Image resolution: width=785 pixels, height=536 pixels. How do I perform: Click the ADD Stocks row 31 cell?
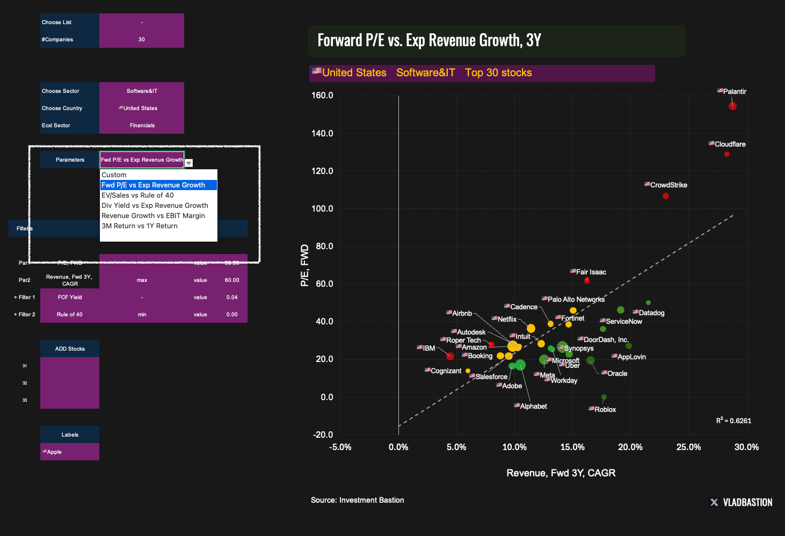click(x=70, y=366)
